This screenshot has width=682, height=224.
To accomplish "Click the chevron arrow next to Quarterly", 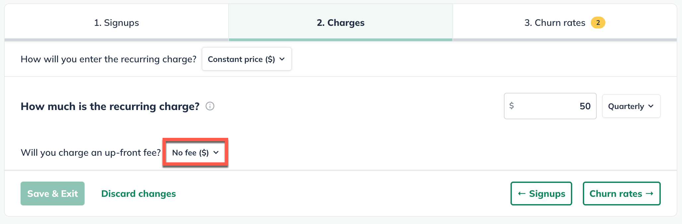I will [651, 106].
